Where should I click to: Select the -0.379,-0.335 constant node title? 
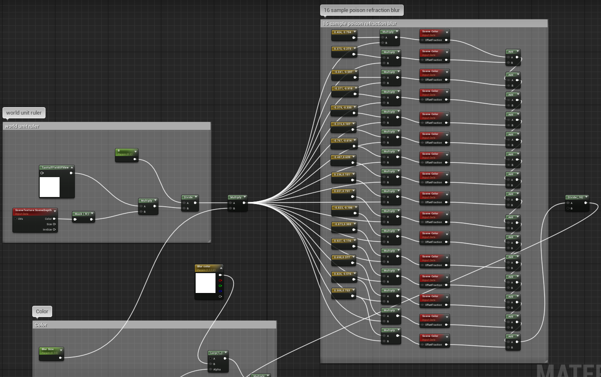tap(342, 108)
